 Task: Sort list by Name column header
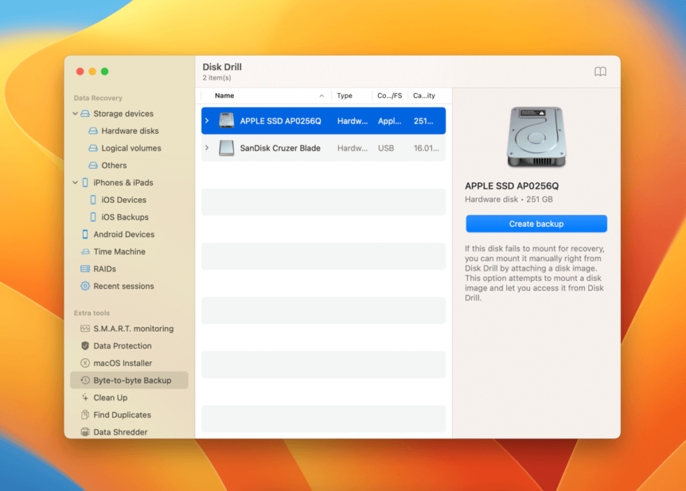point(224,96)
